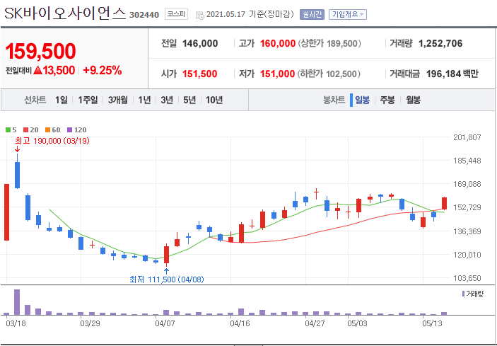Click the SK바이오사이언스 stock name title
This screenshot has height=346, width=497.
pos(65,13)
